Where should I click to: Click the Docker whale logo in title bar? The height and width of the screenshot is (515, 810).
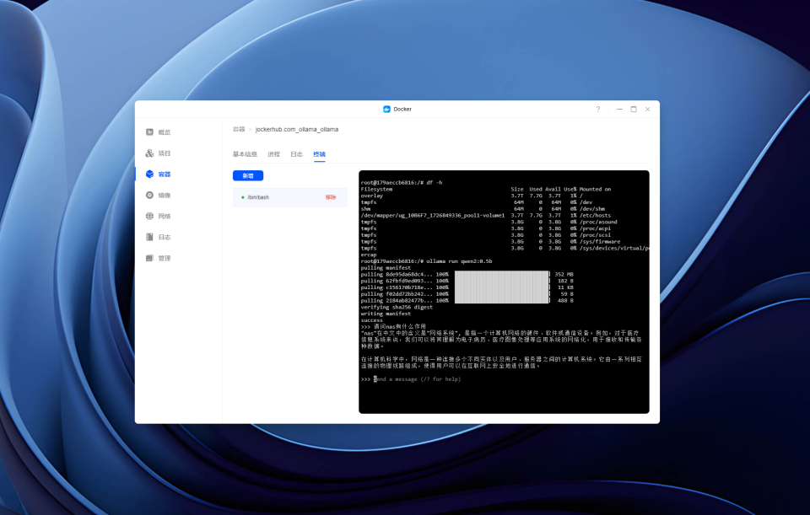click(386, 109)
